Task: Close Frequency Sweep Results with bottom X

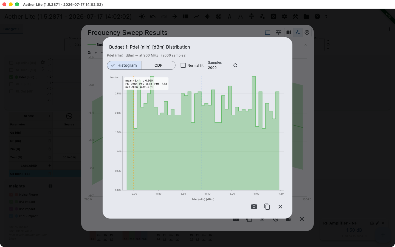Action: (x=302, y=219)
